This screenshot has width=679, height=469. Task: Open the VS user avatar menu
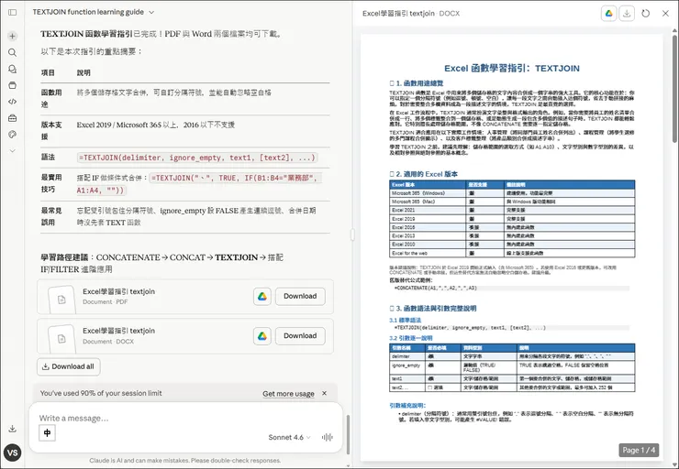coord(13,453)
